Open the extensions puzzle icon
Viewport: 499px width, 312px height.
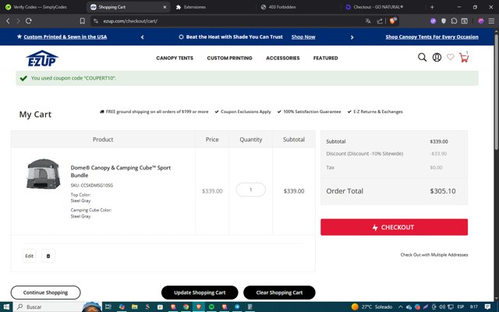click(454, 21)
